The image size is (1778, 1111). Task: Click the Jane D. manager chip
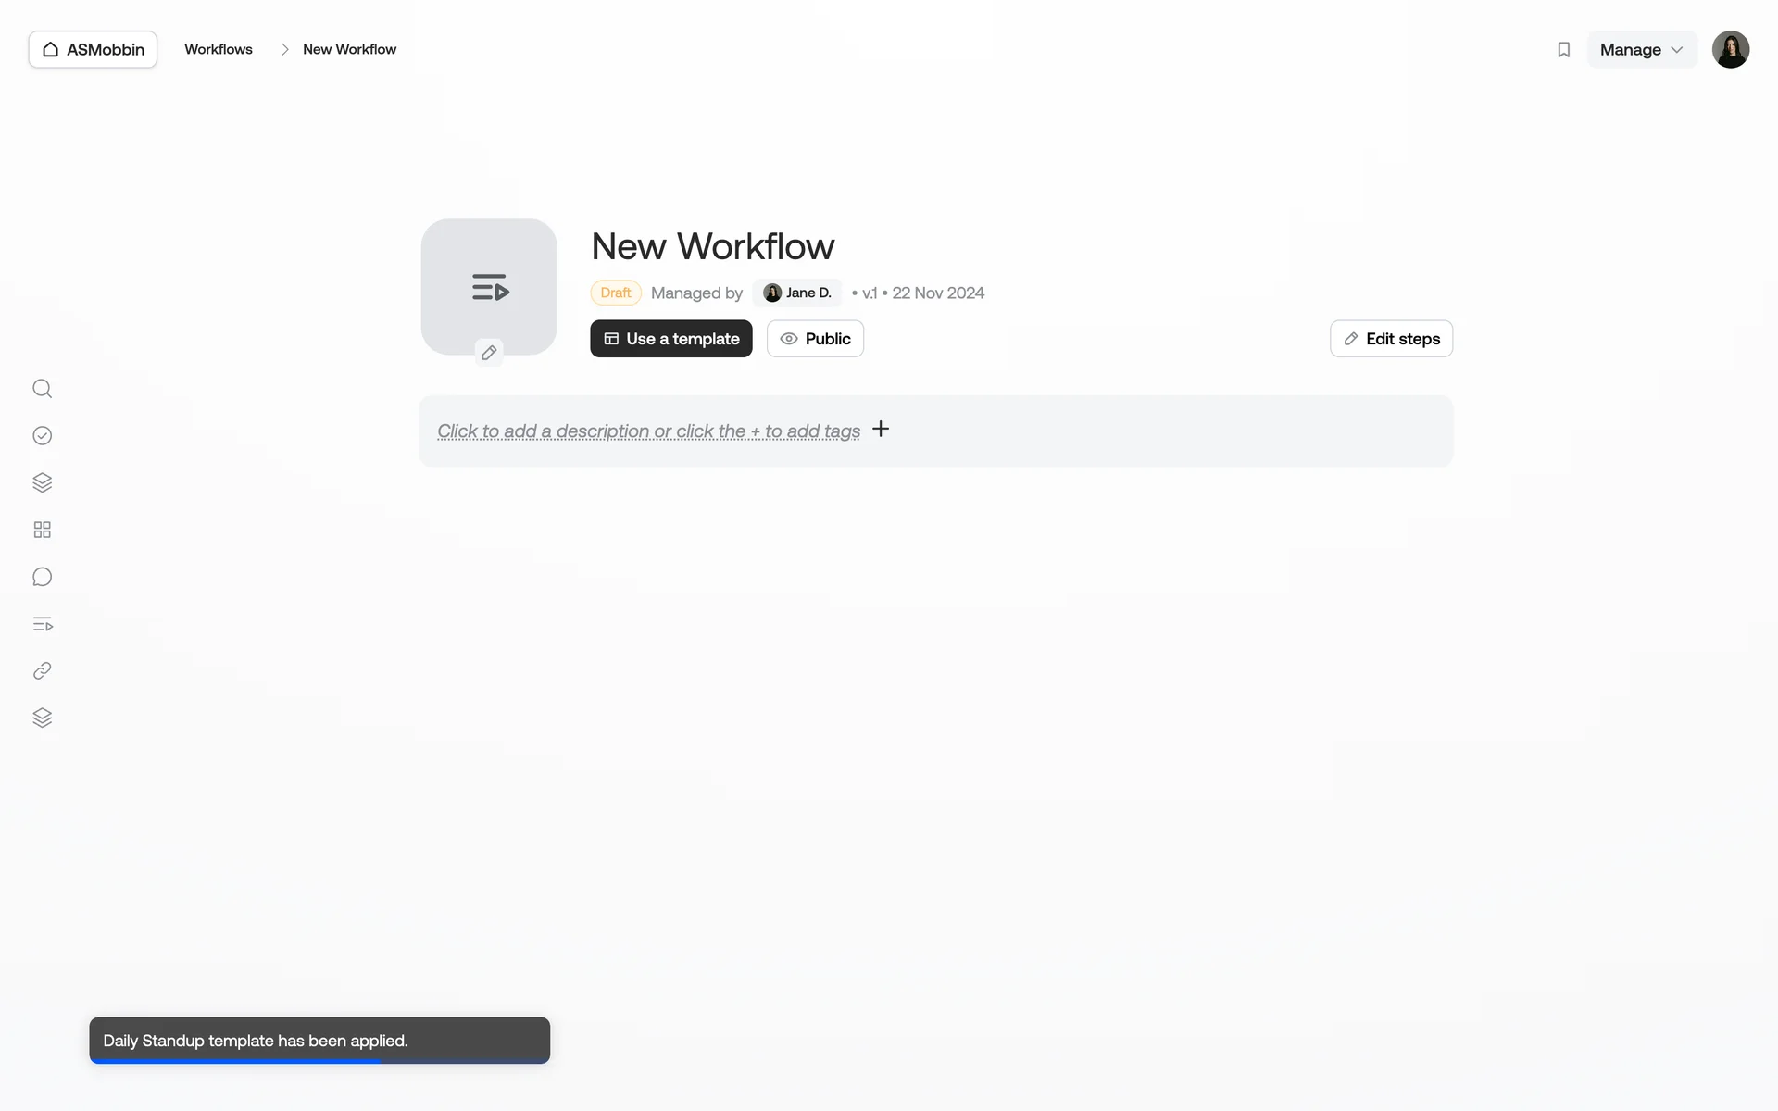pyautogui.click(x=797, y=293)
